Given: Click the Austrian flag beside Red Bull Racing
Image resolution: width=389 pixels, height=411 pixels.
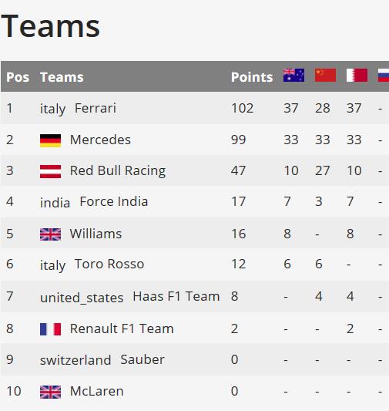Looking at the screenshot, I should click(50, 171).
